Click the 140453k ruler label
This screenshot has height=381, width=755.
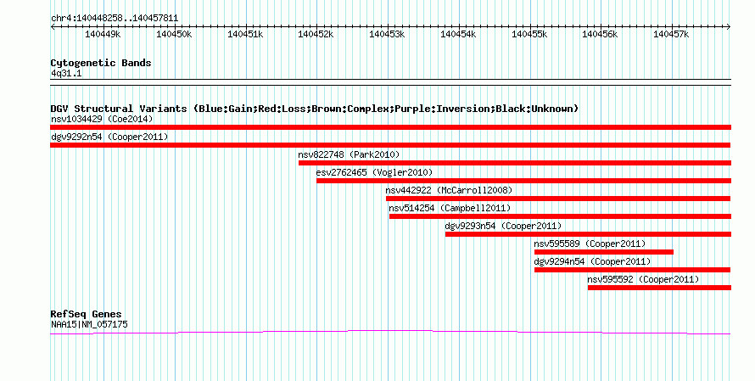[387, 34]
